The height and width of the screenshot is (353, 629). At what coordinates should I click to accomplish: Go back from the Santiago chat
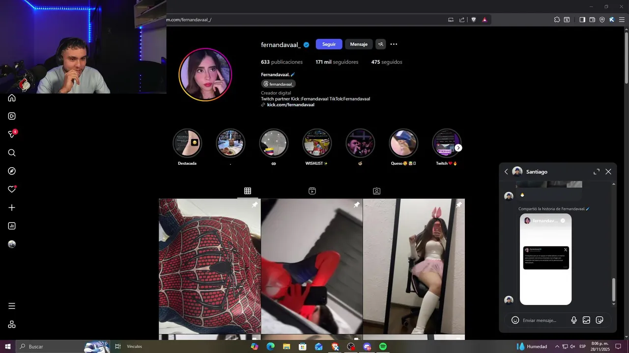pos(506,172)
